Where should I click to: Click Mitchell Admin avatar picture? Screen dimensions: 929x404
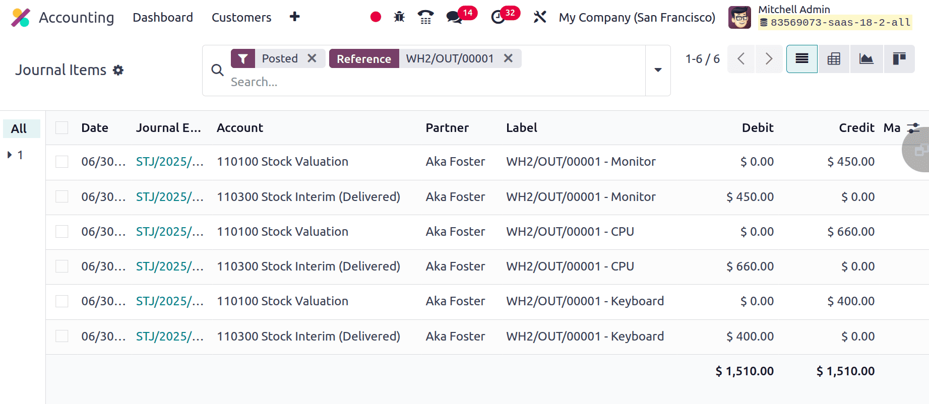point(739,18)
